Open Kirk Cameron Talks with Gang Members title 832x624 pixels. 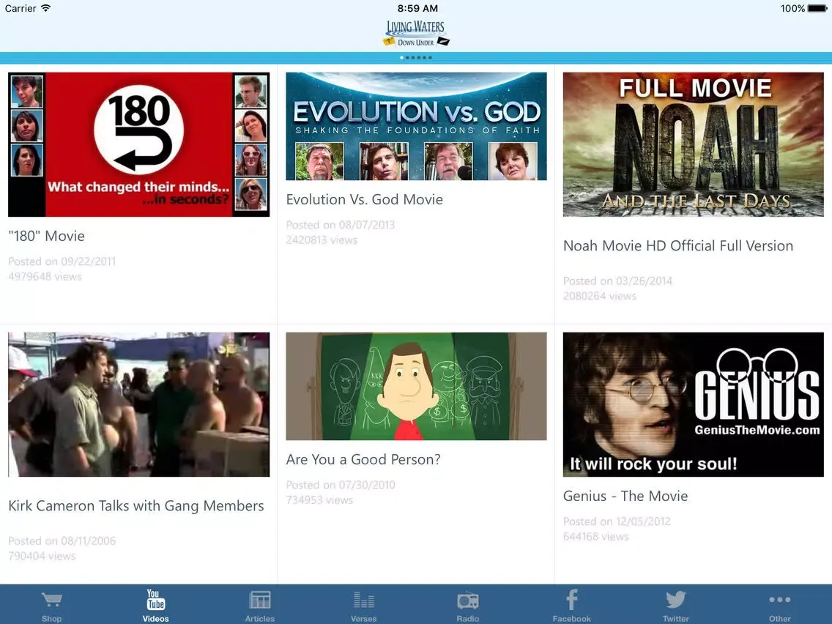click(x=136, y=506)
